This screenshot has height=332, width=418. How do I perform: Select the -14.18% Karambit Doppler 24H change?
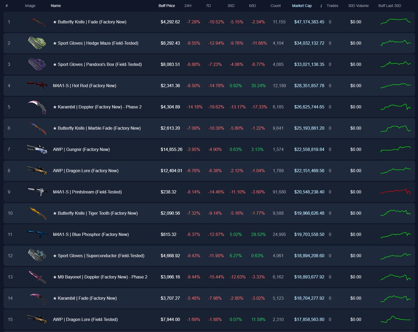point(194,107)
